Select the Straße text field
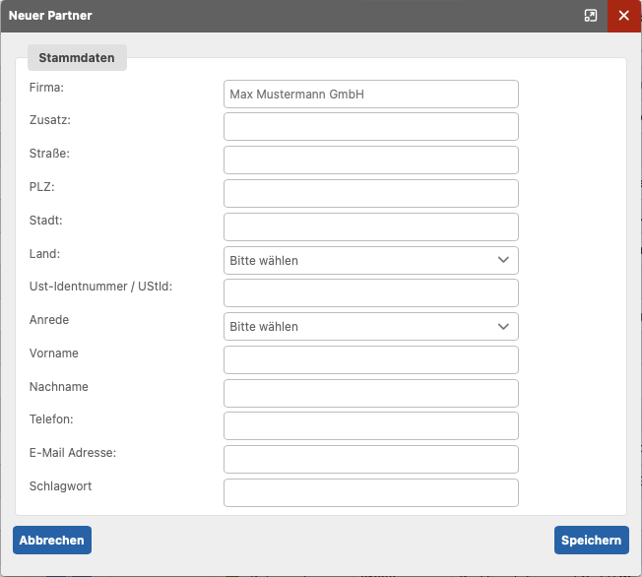642x577 pixels. [371, 160]
